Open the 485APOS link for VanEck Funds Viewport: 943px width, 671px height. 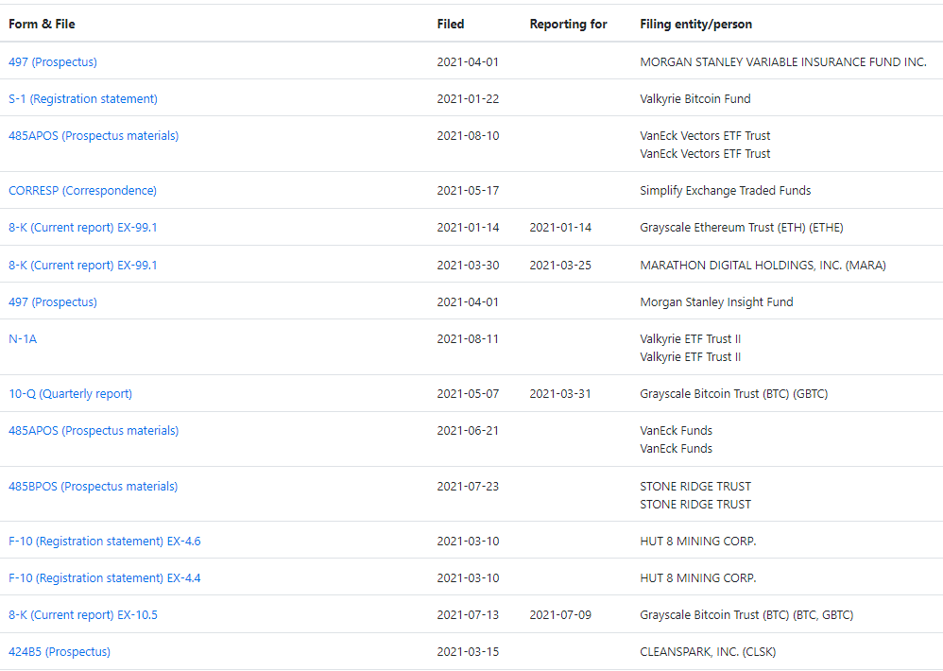pyautogui.click(x=94, y=431)
